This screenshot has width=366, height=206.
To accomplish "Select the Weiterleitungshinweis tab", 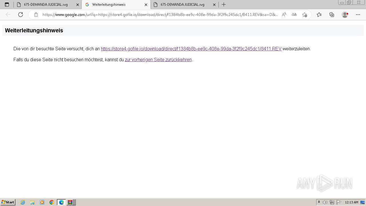I will 116,5.
